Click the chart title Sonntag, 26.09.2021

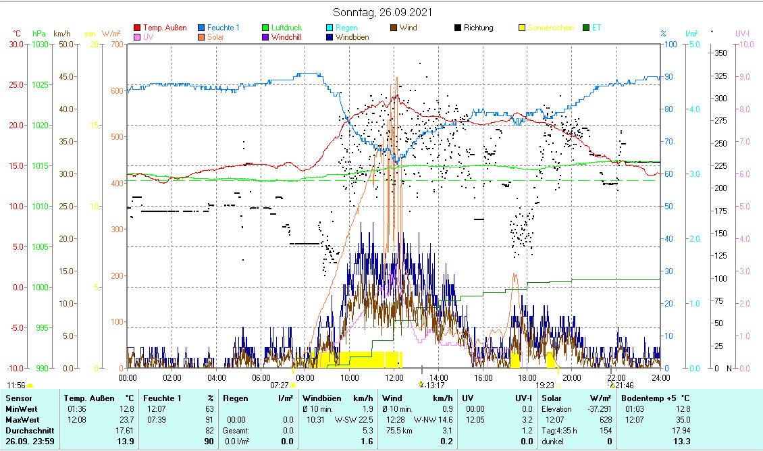(383, 13)
